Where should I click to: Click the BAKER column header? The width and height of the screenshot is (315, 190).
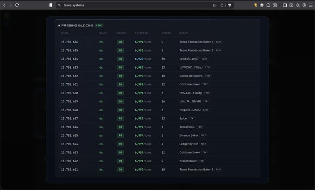(x=183, y=33)
